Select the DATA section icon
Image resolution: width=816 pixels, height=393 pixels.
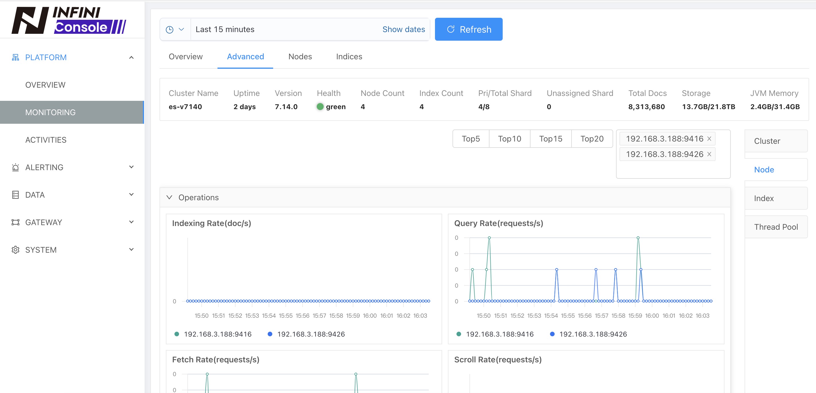click(x=15, y=194)
